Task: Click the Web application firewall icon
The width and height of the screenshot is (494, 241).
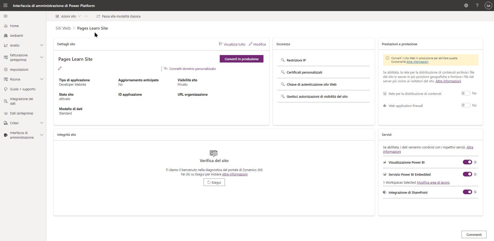Action: pos(385,106)
